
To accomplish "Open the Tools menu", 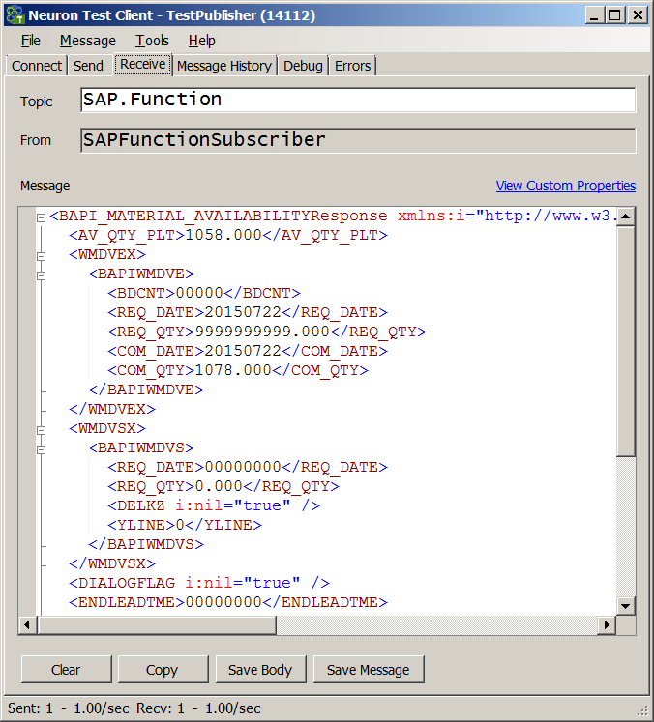I will point(152,41).
